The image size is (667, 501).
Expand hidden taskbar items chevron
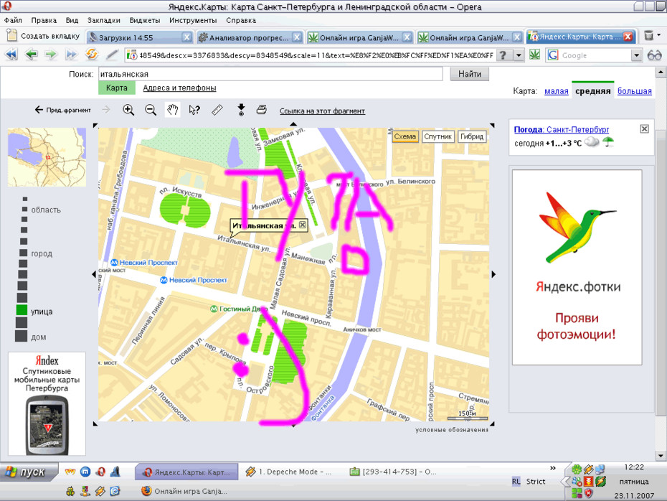pos(552,468)
